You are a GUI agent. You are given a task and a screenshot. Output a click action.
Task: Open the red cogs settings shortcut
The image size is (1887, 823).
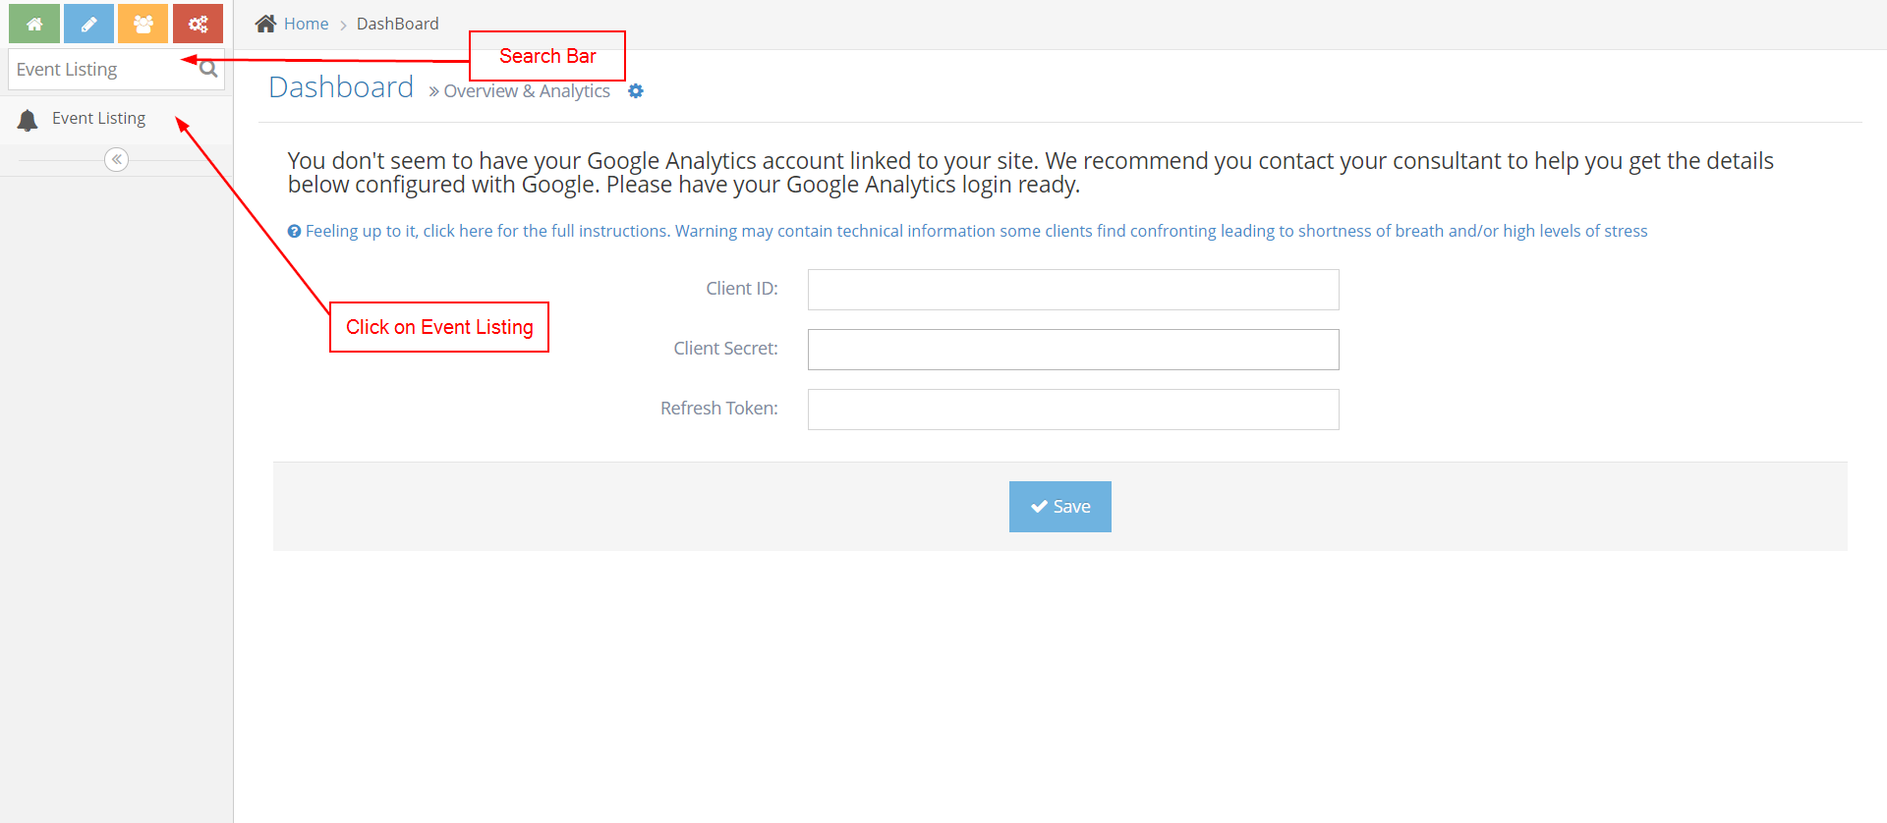pyautogui.click(x=198, y=24)
